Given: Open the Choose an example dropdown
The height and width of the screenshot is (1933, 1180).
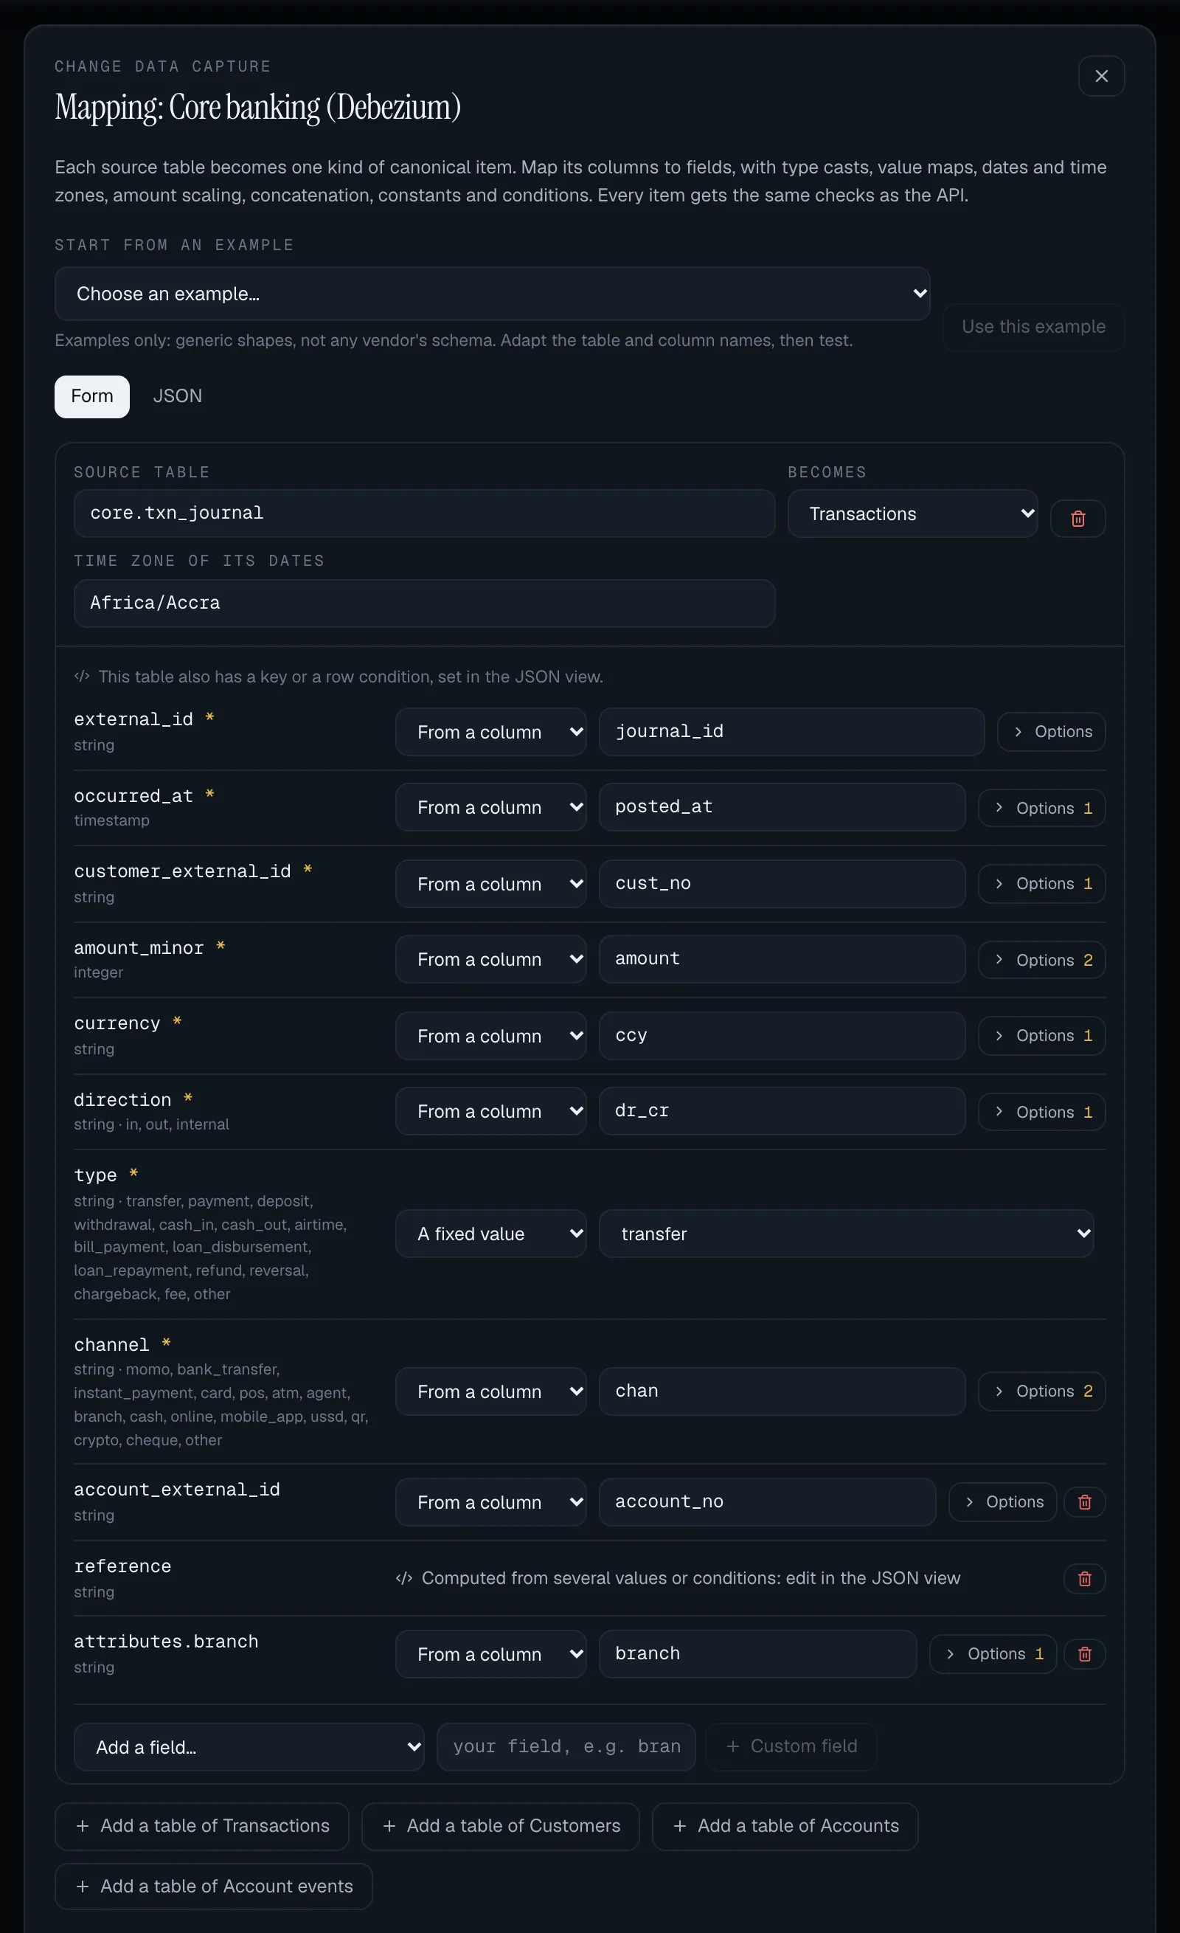Looking at the screenshot, I should 492,294.
